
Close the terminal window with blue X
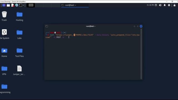tap(141, 26)
